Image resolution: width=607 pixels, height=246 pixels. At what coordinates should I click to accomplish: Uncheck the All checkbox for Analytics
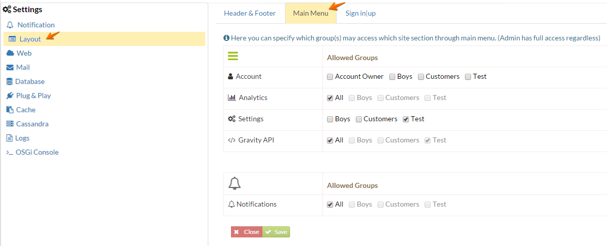pos(330,98)
